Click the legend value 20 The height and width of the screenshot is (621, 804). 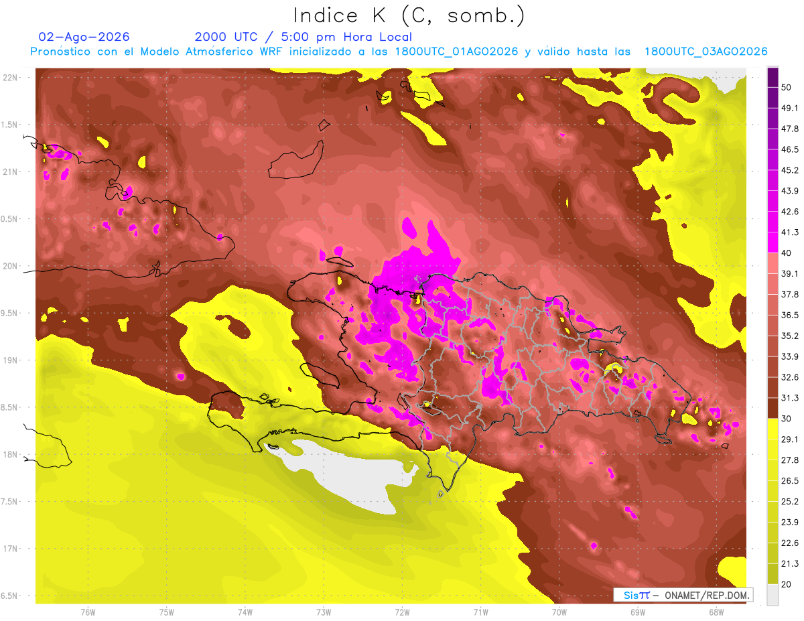(x=787, y=585)
